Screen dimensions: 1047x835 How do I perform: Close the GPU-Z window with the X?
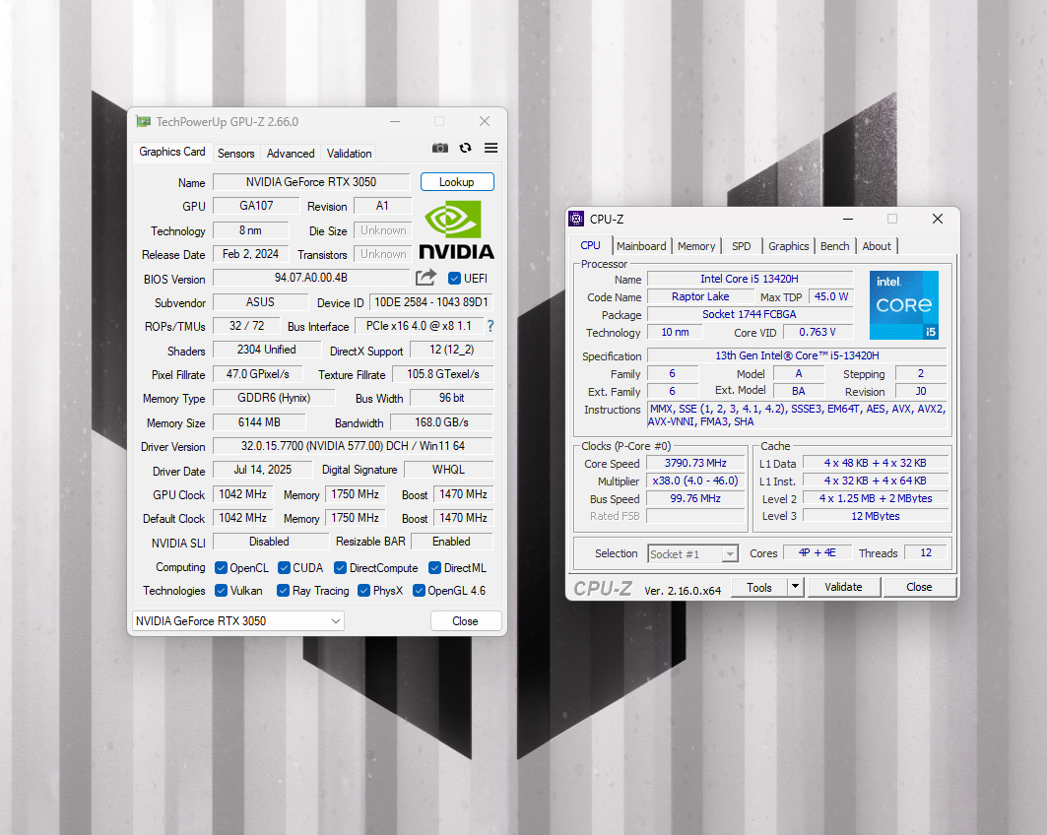[x=485, y=121]
